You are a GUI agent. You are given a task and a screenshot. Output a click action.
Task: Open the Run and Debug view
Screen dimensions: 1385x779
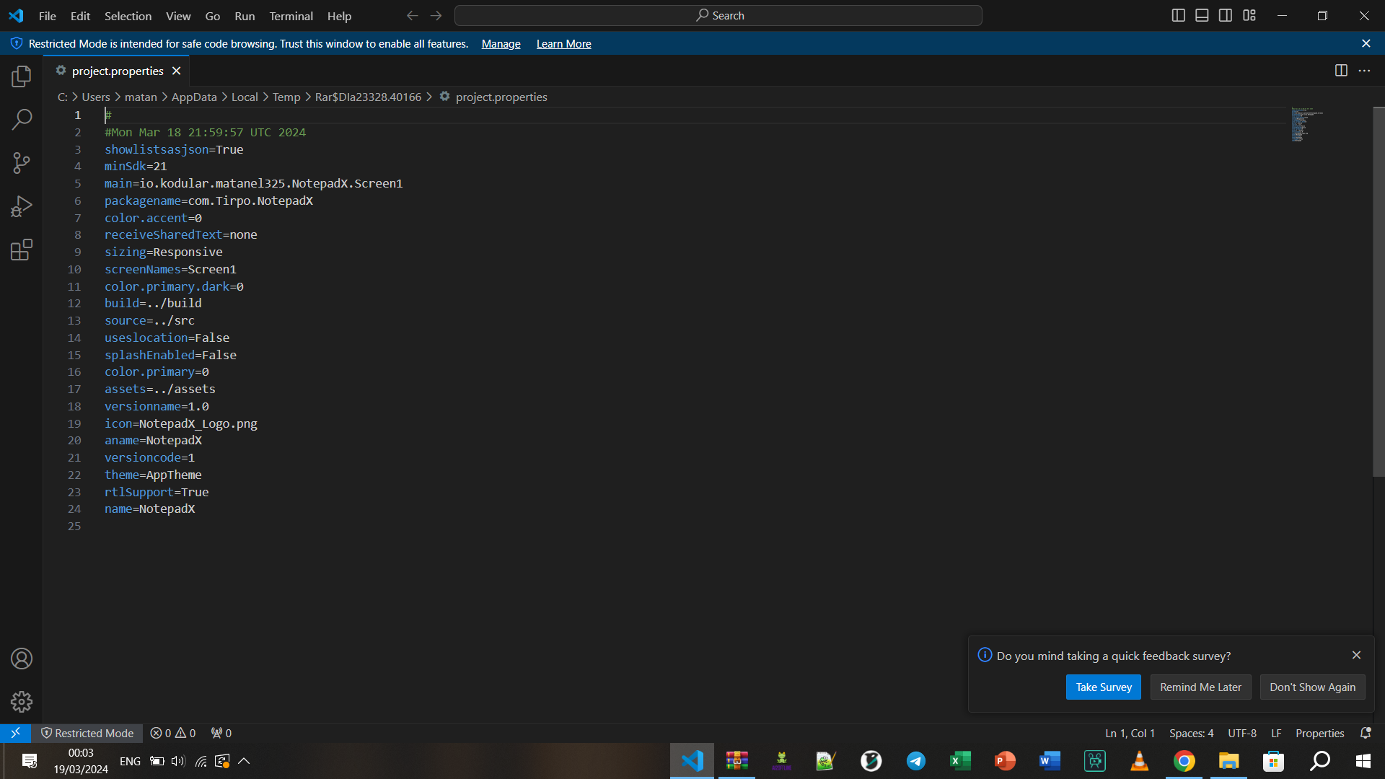(x=21, y=206)
